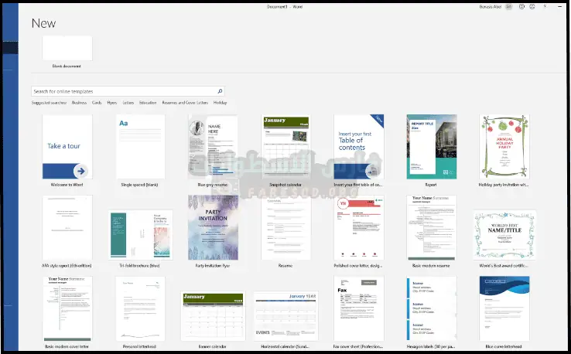Click the frown feedback icon
This screenshot has width=571, height=354.
534,7
